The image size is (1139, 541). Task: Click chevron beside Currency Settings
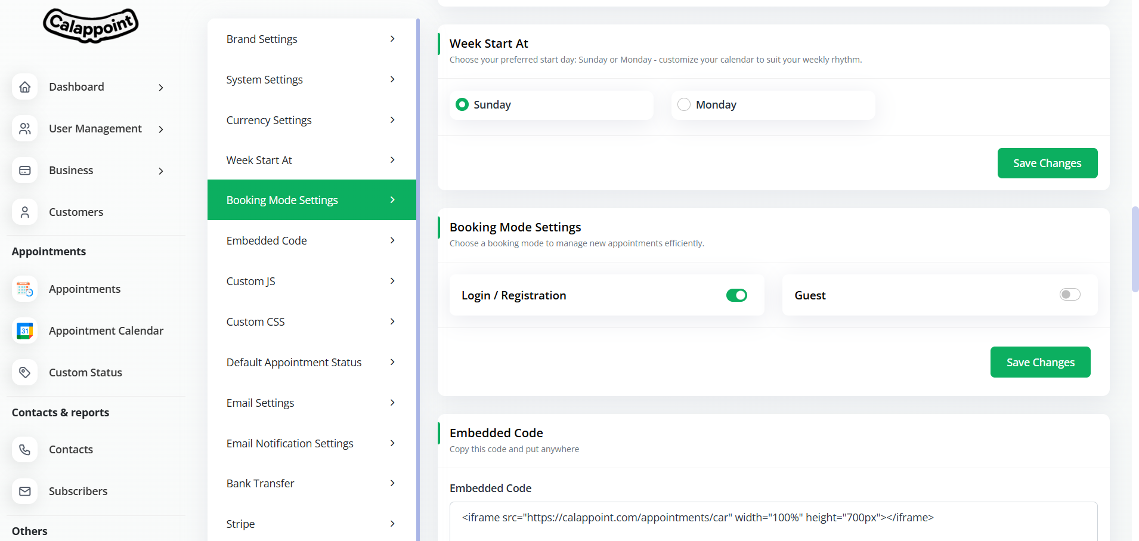click(x=392, y=120)
